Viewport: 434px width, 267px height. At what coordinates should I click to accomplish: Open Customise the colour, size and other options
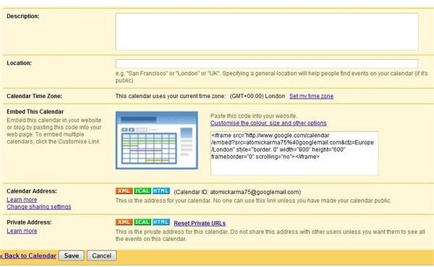click(268, 123)
